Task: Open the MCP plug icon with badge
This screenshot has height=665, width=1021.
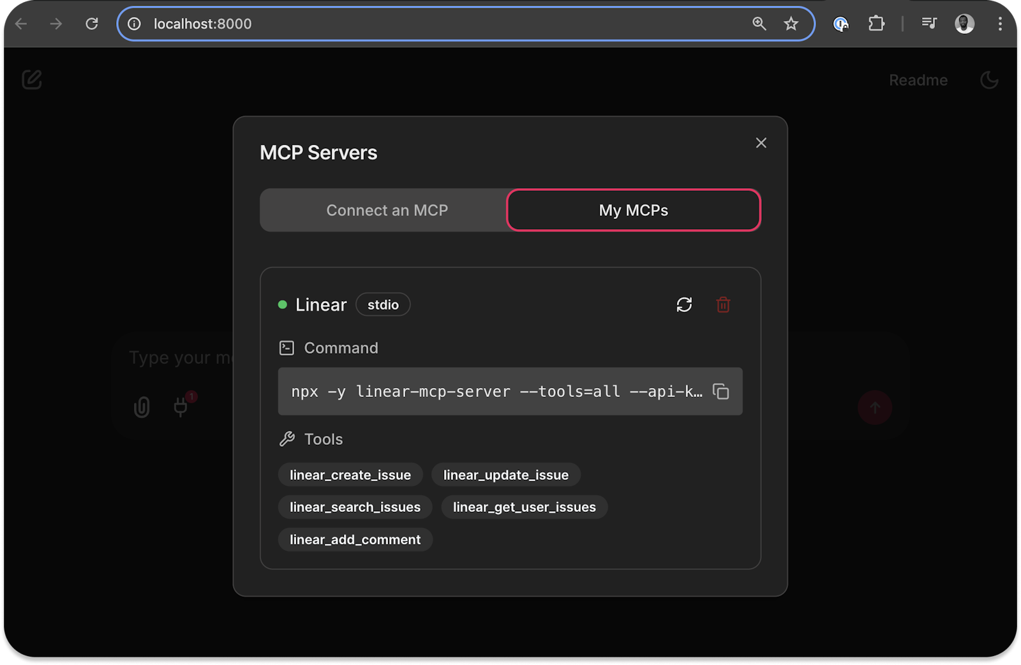Action: click(x=181, y=408)
